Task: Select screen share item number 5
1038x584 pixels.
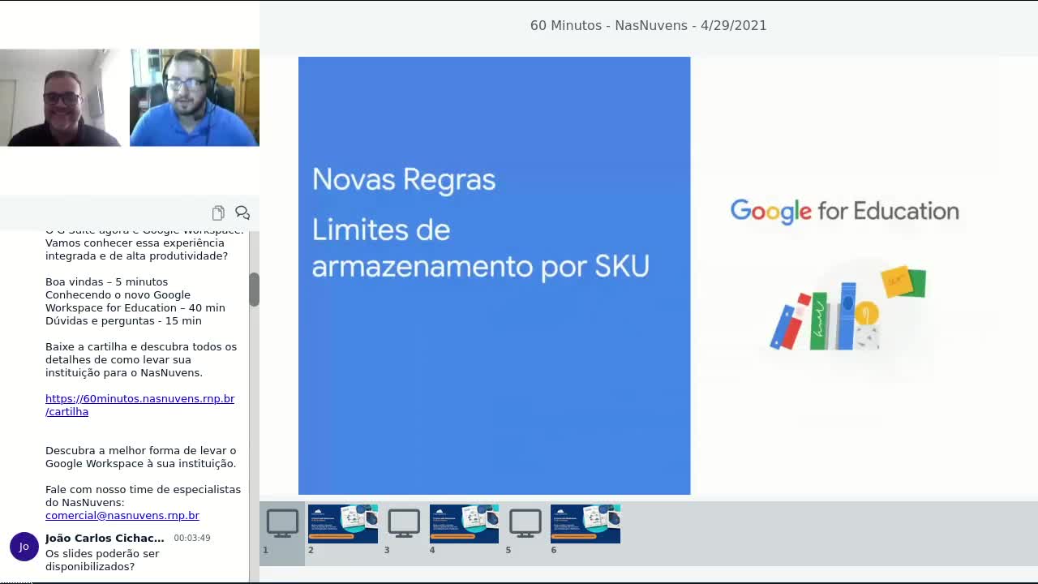Action: click(525, 524)
